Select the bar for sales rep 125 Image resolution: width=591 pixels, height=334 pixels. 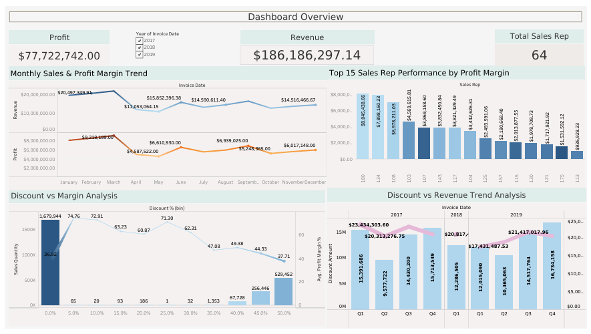coord(485,149)
